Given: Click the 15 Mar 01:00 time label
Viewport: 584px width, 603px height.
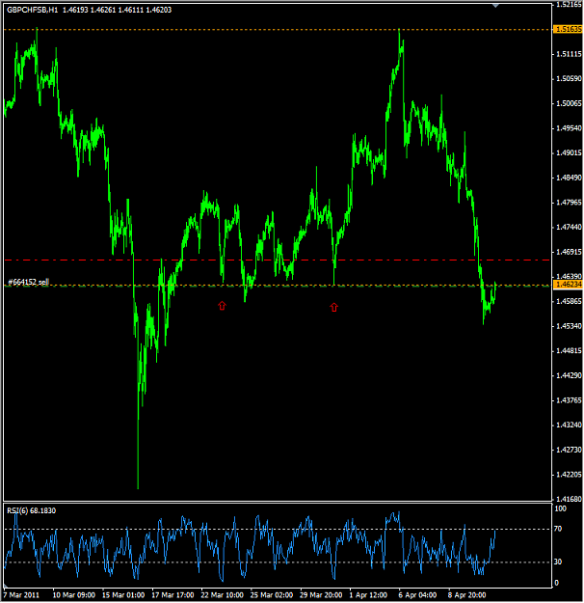Looking at the screenshot, I should click(123, 595).
